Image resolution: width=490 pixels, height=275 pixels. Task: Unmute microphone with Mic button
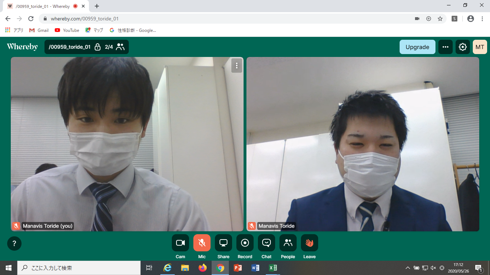pos(202,243)
